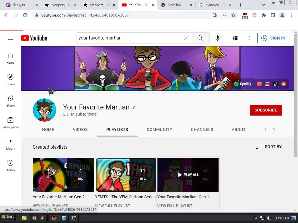
Task: Click the YouTube logo
Action: tap(34, 38)
